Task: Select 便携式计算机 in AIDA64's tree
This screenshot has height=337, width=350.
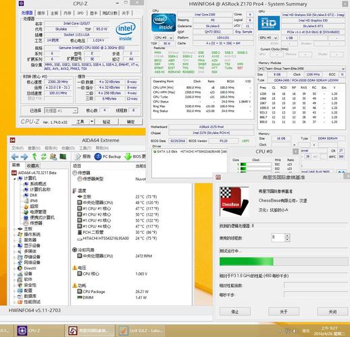Action: coord(39,218)
